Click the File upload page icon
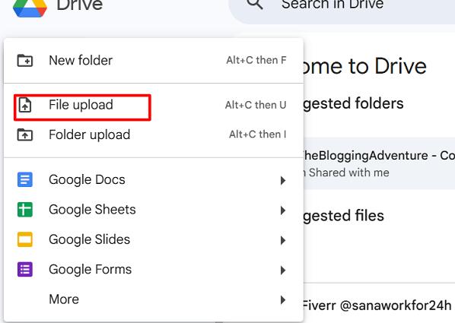 25,105
